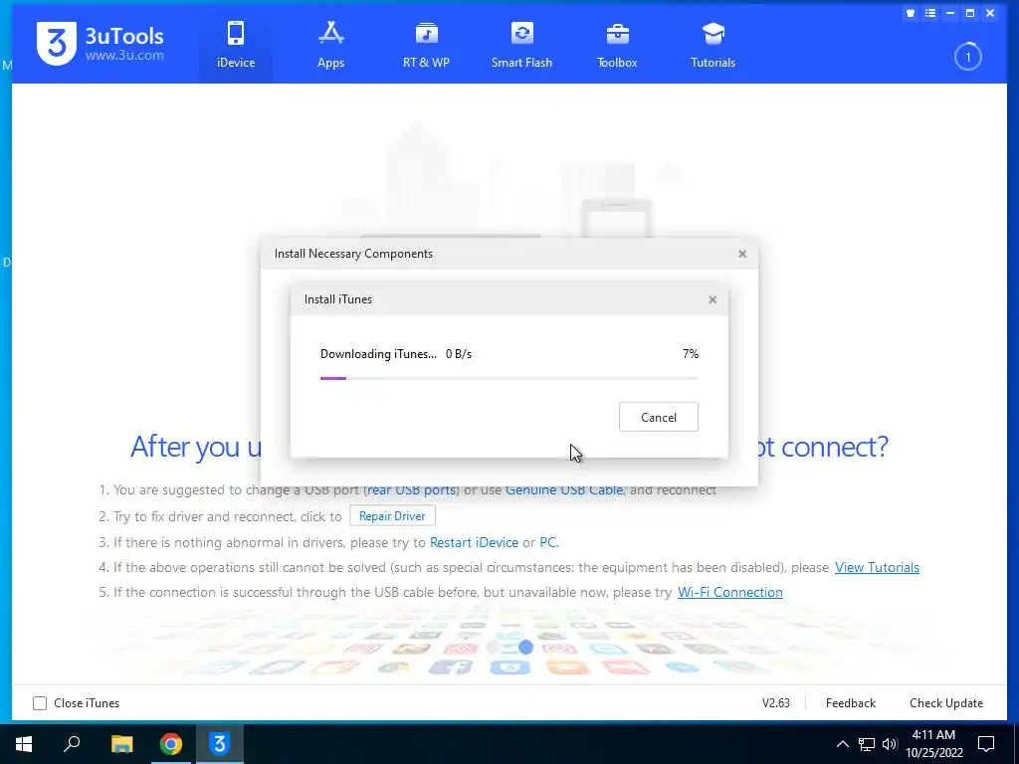Open the network tray icon
Image resolution: width=1019 pixels, height=764 pixels.
867,744
